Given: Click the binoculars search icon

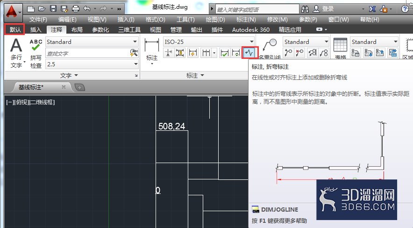Looking at the screenshot, I should (x=305, y=9).
